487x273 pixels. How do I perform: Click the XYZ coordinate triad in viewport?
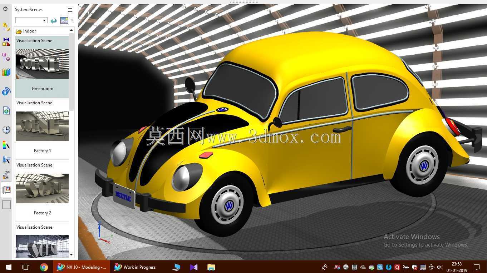coord(105,232)
